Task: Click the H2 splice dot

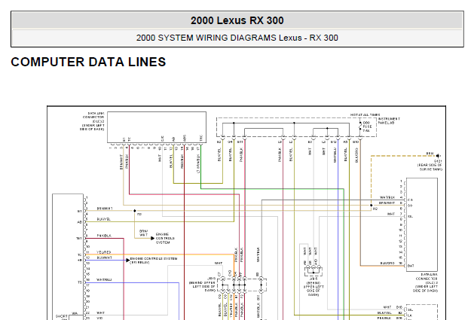Action: point(372,206)
